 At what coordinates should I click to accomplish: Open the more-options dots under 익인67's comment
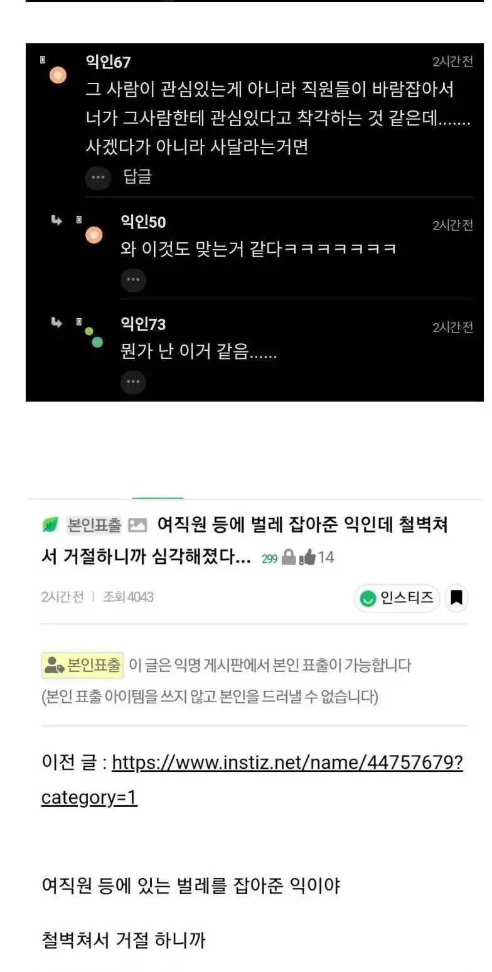pyautogui.click(x=98, y=178)
